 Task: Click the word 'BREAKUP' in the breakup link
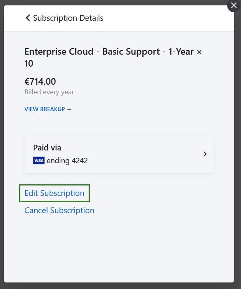click(53, 109)
